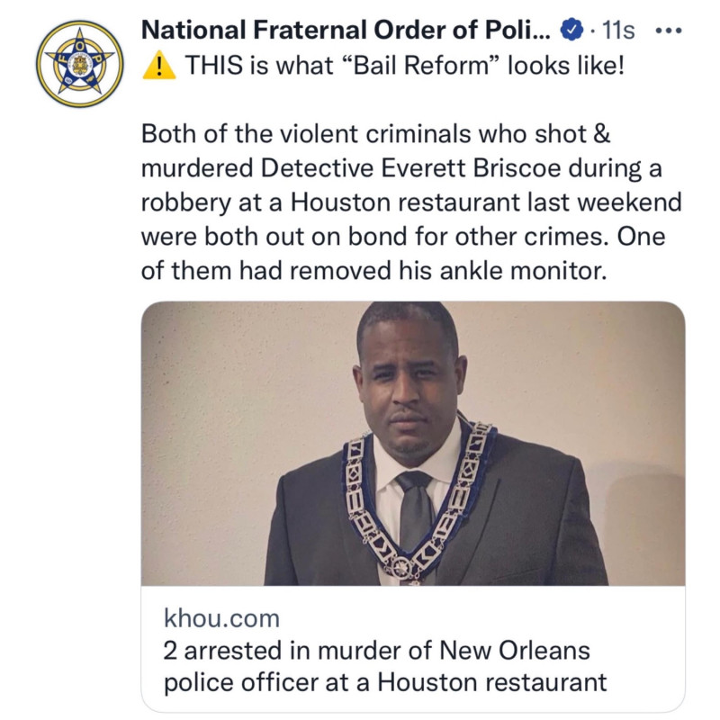Click the khou.com domain label
Screen dimensions: 720x720
pos(221,618)
